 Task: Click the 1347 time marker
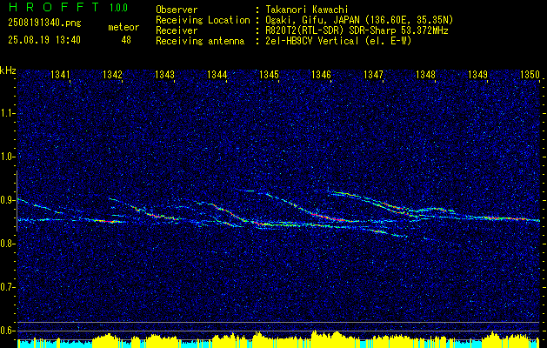click(x=373, y=75)
